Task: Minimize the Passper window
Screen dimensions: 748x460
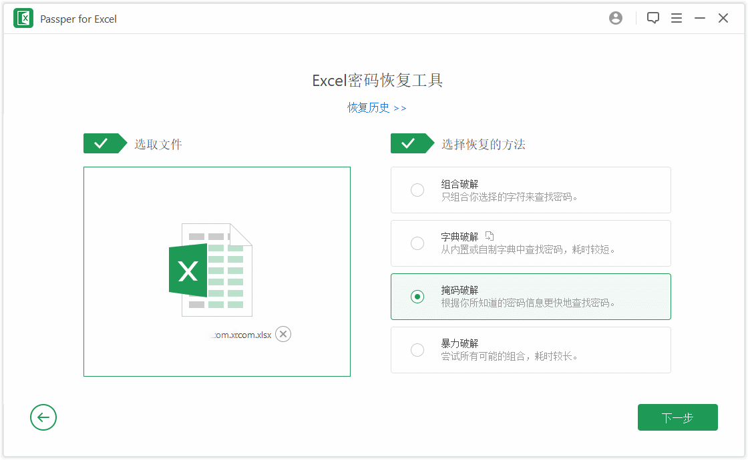Action: coord(700,18)
